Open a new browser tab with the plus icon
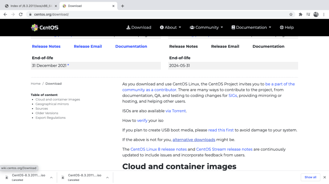The image size is (329, 184). click(122, 6)
